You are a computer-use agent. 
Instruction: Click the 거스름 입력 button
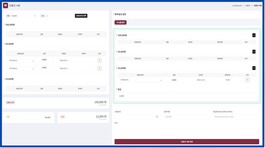pos(120,23)
